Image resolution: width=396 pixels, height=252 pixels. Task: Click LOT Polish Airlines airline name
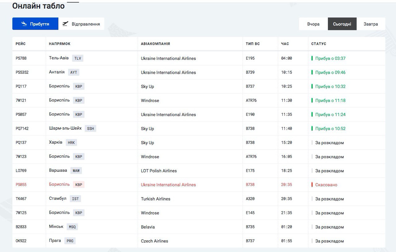(x=159, y=171)
